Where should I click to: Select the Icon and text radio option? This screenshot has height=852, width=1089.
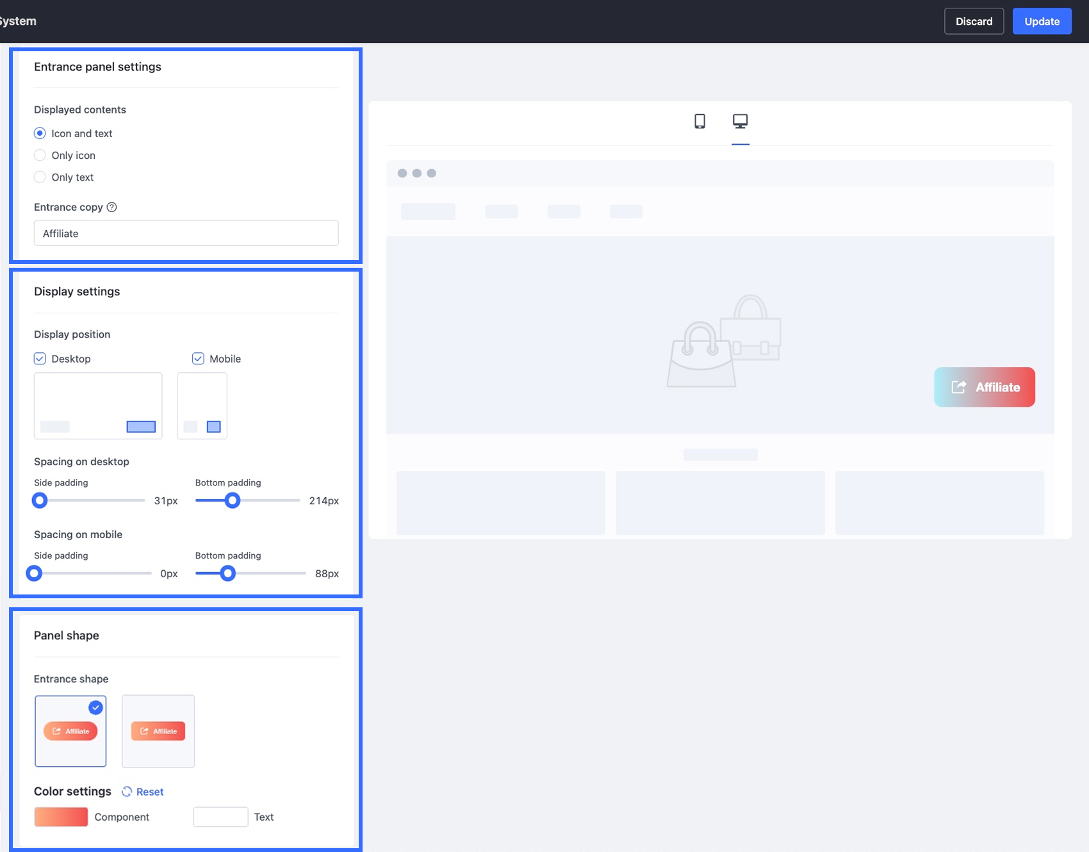40,133
